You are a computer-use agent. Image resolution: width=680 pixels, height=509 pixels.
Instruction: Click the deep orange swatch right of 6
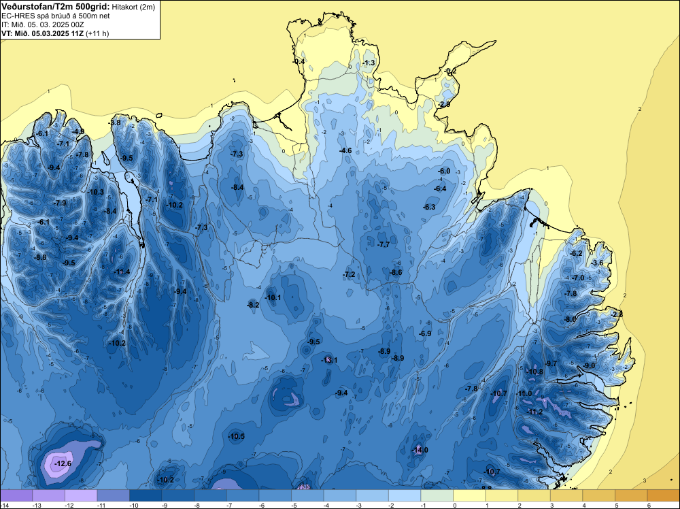click(664, 495)
